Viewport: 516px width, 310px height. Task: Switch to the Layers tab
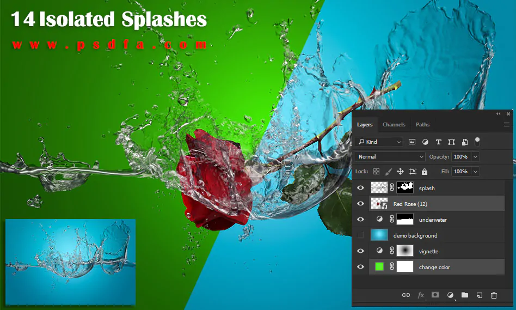pyautogui.click(x=365, y=125)
